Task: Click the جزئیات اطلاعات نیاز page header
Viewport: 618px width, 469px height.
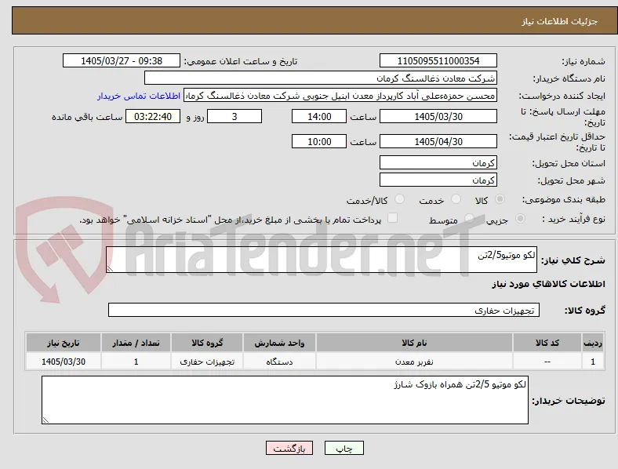Action: [x=560, y=21]
